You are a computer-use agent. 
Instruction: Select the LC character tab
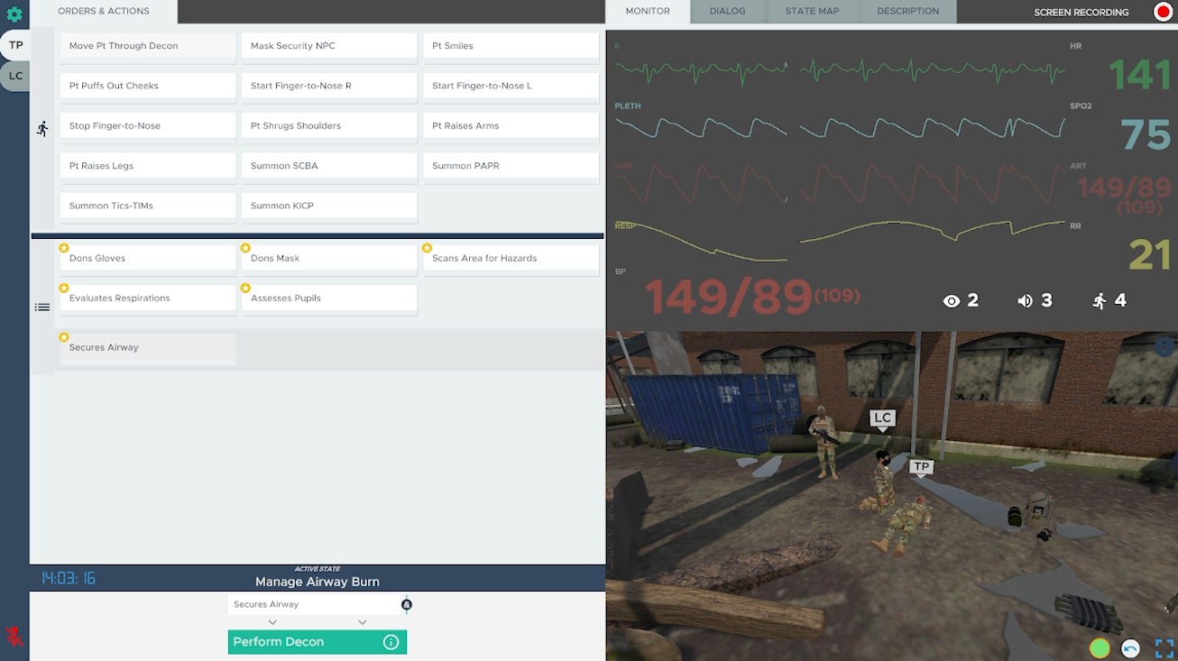15,76
